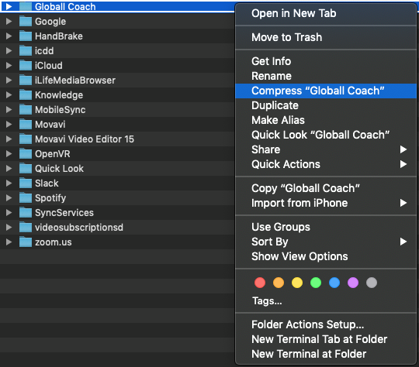
Task: Click the SyncServices folder icon
Action: (x=26, y=213)
